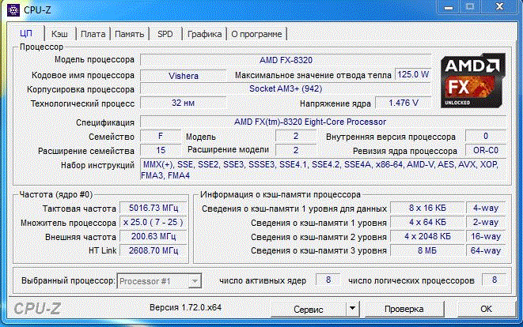
Task: Expand the Processor #1 selection dropdown
Action: click(195, 281)
